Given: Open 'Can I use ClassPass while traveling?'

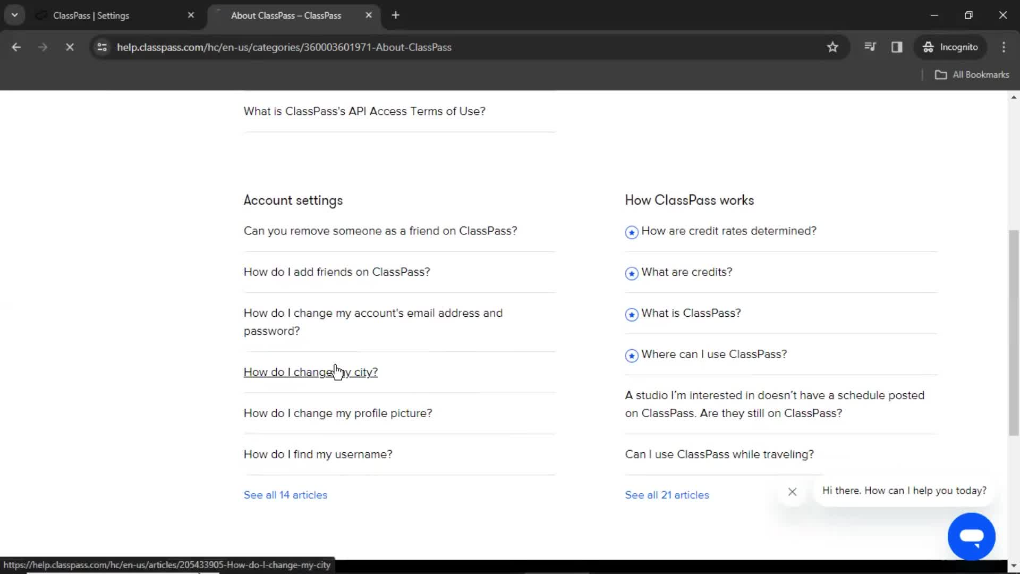Looking at the screenshot, I should [719, 454].
